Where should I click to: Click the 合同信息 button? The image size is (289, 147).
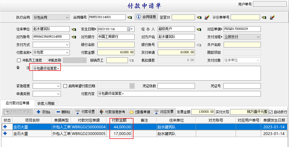(x=146, y=17)
